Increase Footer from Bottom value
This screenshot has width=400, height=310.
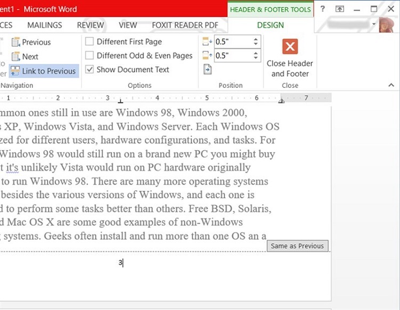255,53
